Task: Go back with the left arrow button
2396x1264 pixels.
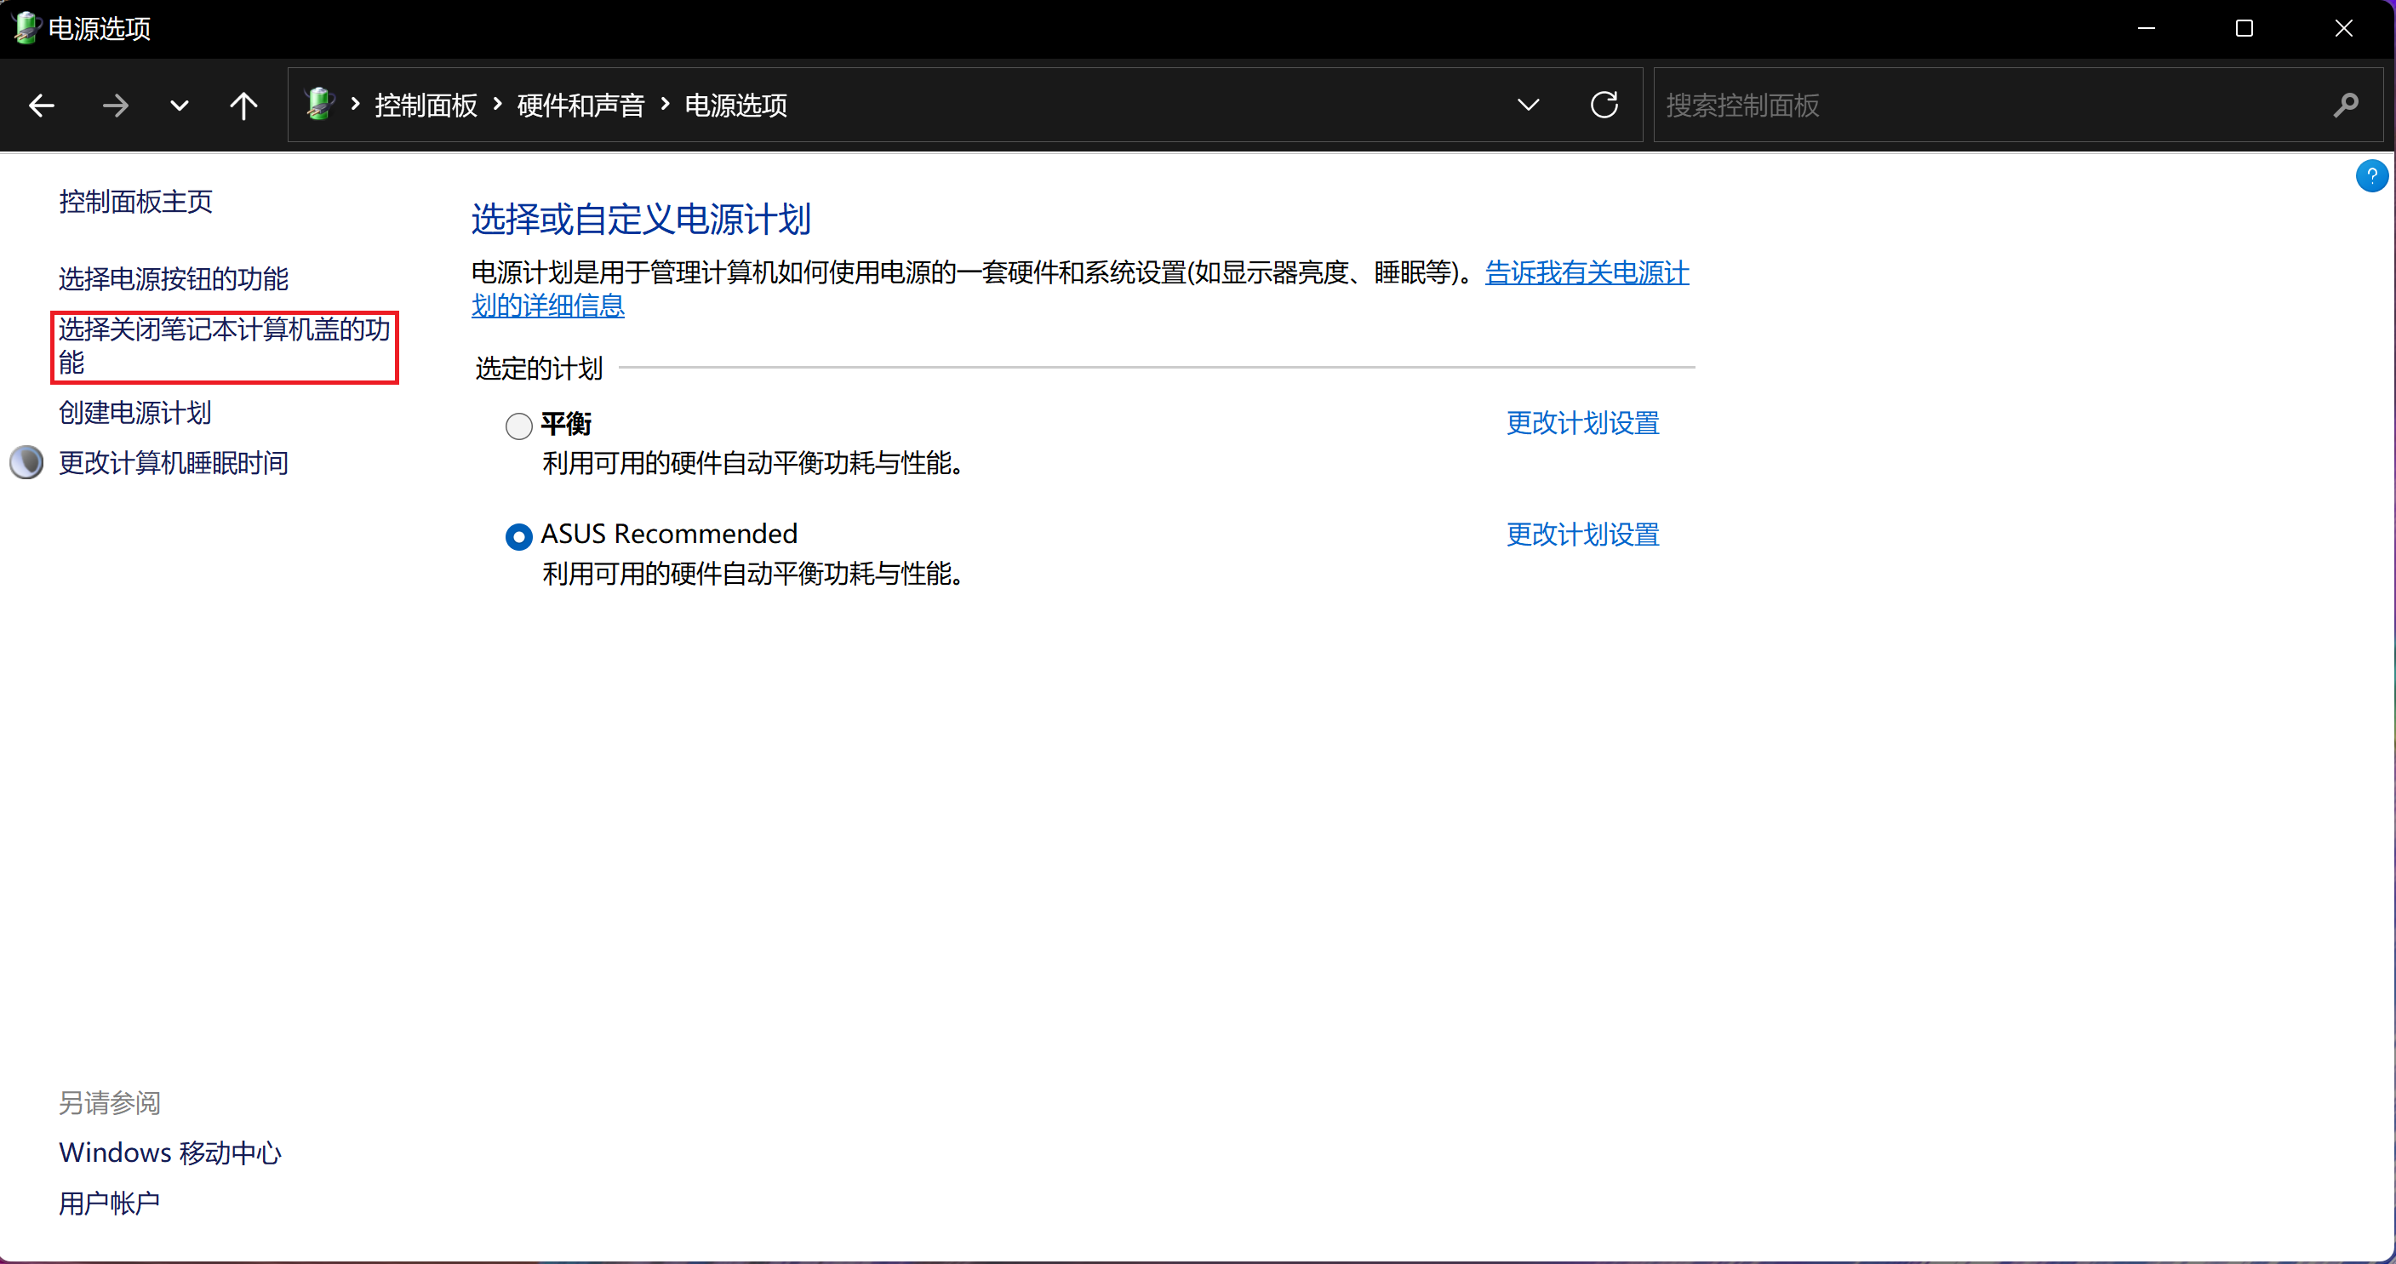Action: point(41,105)
